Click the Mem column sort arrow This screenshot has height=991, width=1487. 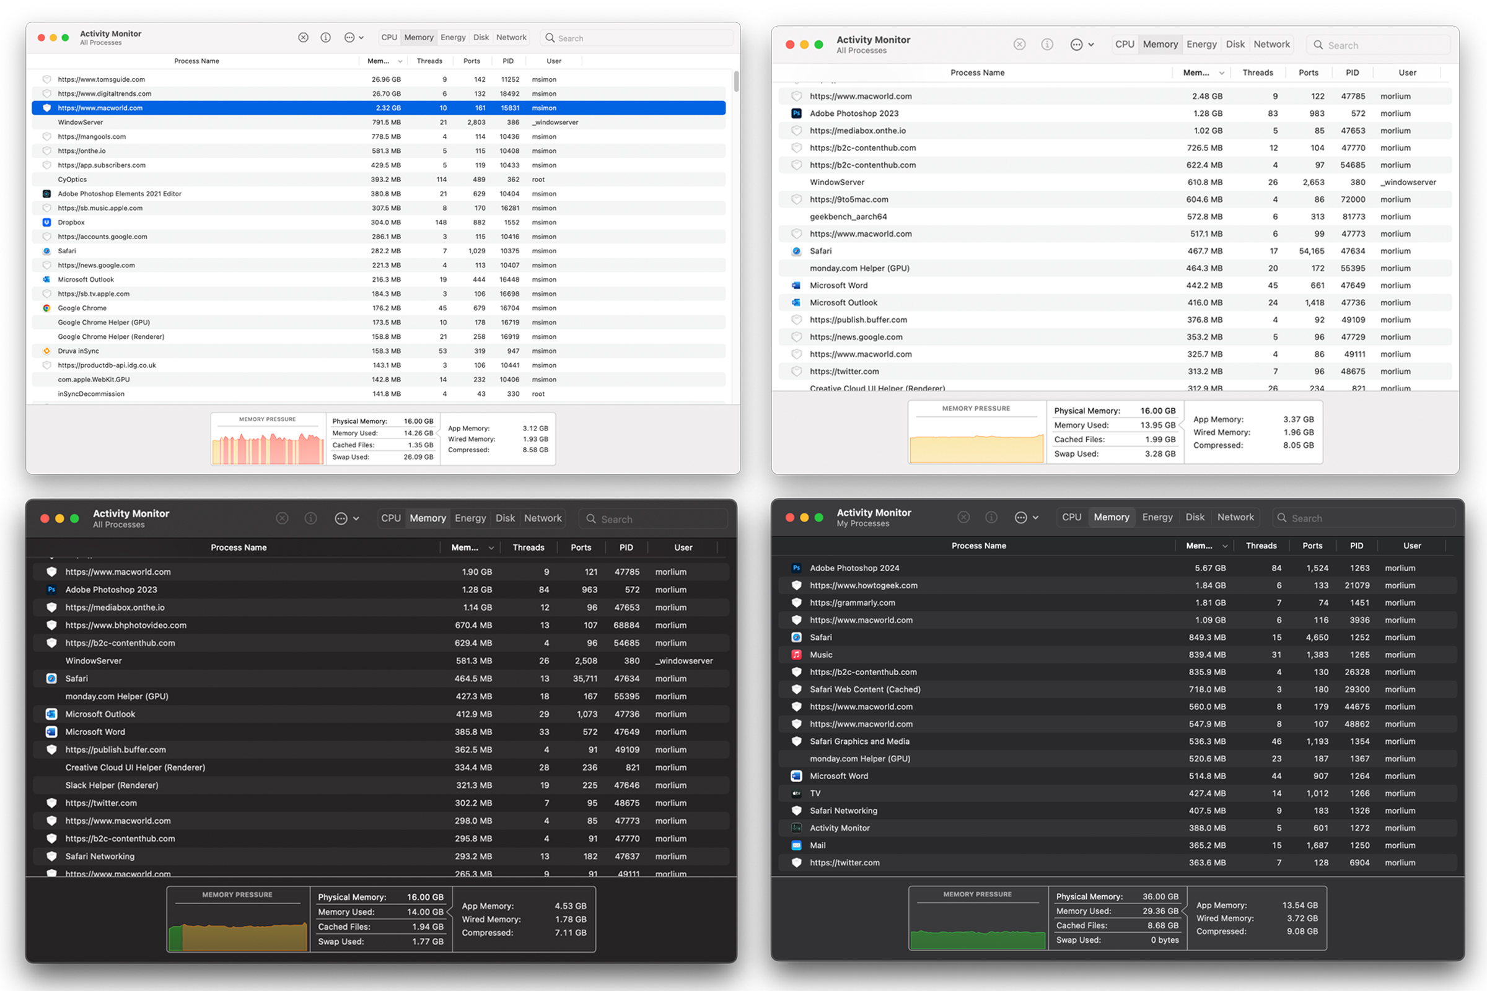(x=400, y=61)
